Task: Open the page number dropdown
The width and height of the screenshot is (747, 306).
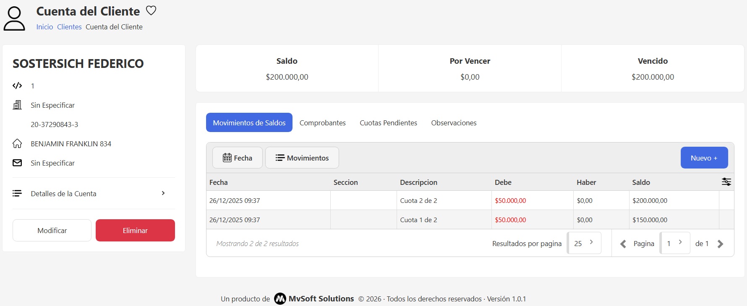Action: (x=675, y=243)
